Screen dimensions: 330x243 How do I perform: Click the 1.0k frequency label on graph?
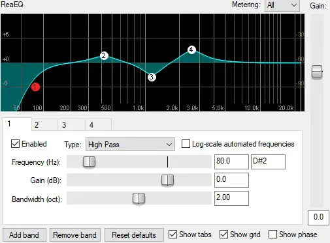coord(139,108)
